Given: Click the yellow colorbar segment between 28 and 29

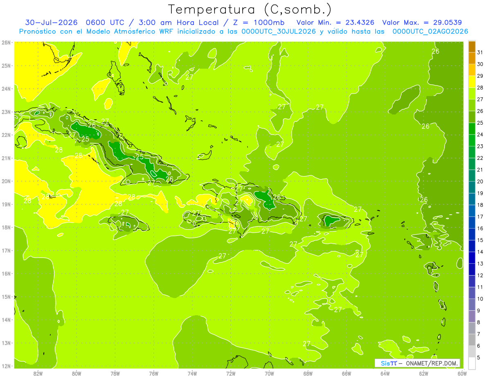Looking at the screenshot, I should click(x=471, y=82).
